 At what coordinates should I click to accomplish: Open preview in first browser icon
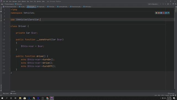point(156,13)
